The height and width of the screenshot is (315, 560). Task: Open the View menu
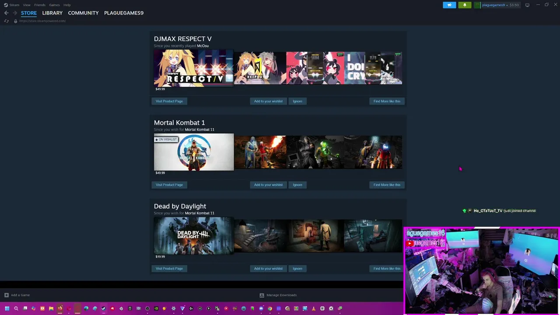click(27, 5)
